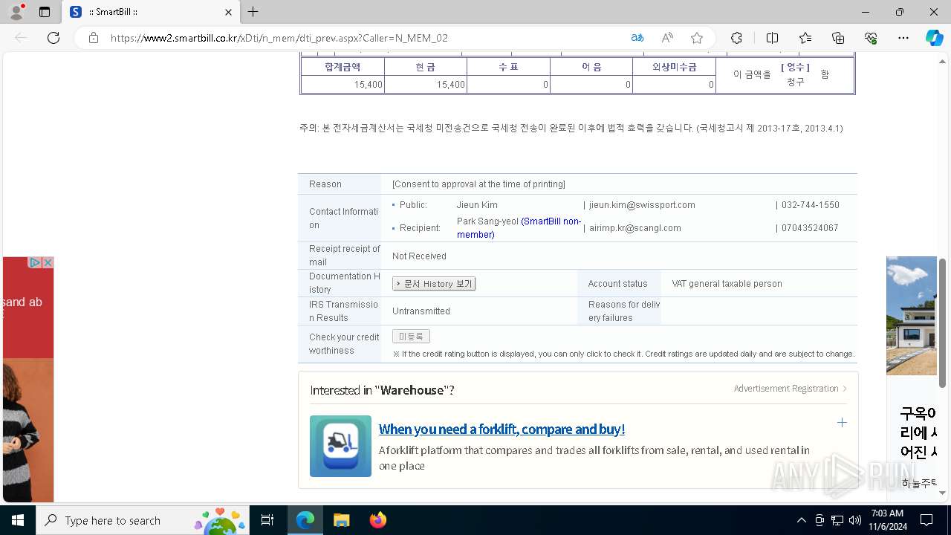Open the notification center icon
The height and width of the screenshot is (535, 951).
pos(926,520)
